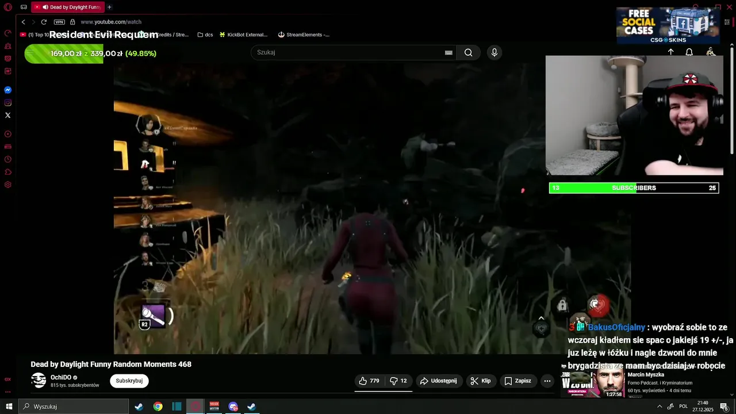Open the on-screen keyboard in search box
Viewport: 736px width, 414px height.
[448, 52]
